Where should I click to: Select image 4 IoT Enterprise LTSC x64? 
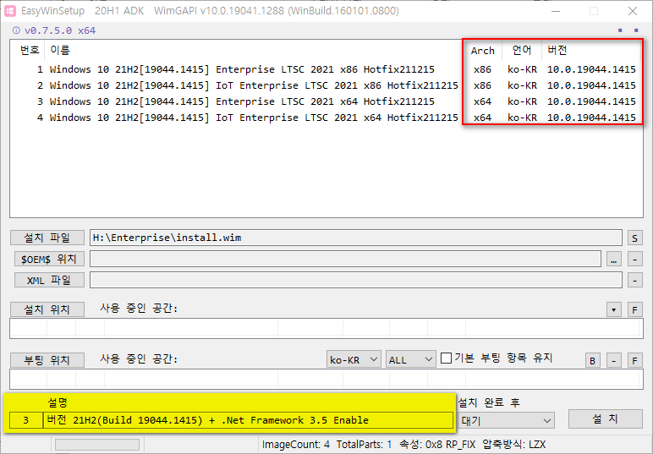tap(326, 118)
